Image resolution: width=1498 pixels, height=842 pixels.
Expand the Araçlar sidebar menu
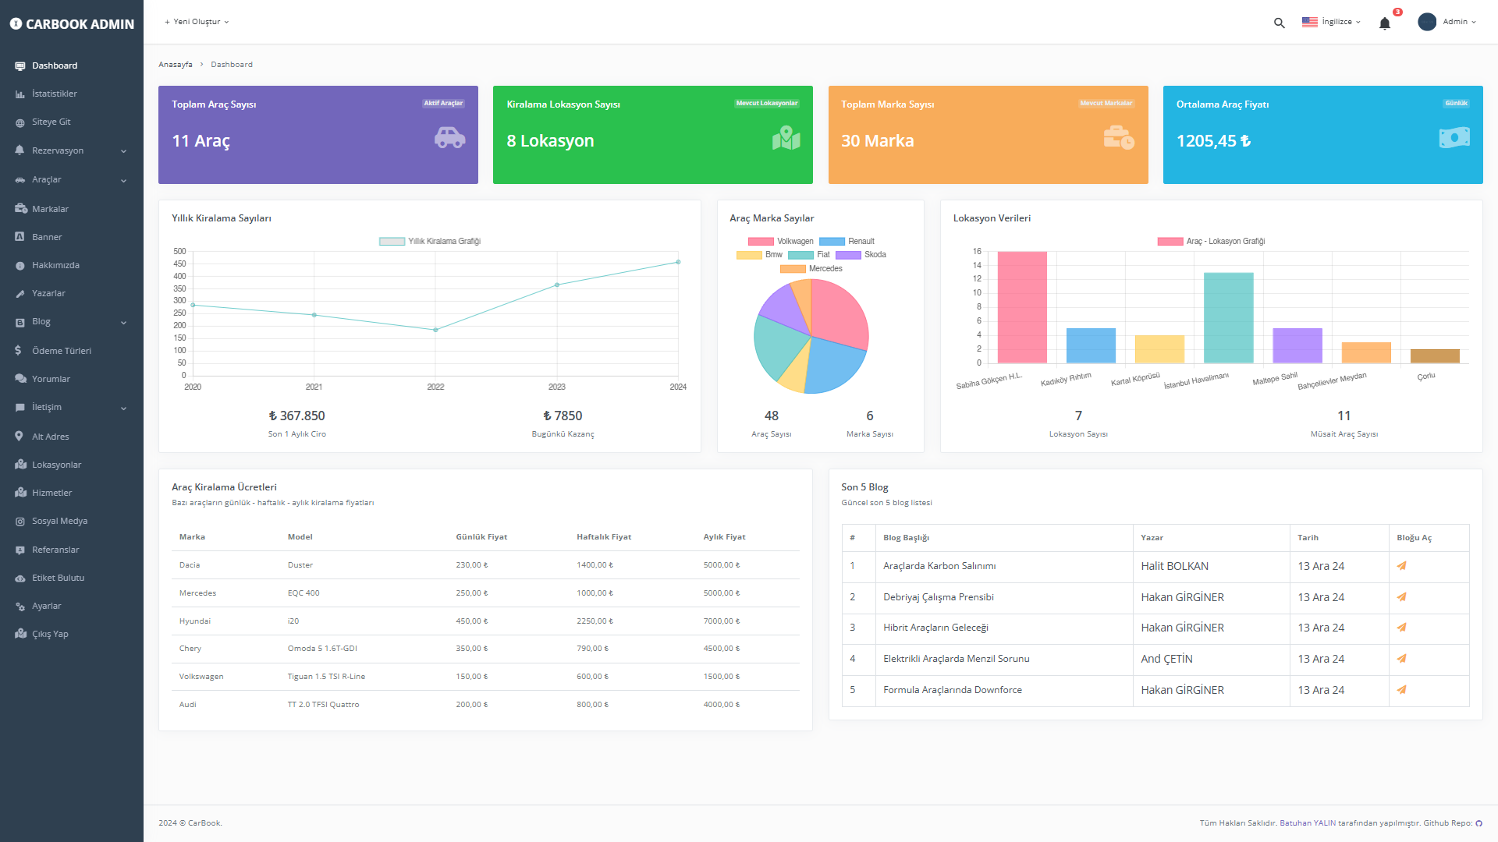click(x=72, y=180)
